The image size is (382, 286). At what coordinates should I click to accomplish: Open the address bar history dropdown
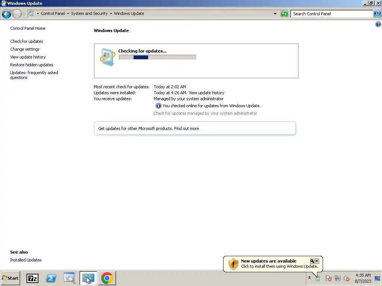[x=275, y=14]
